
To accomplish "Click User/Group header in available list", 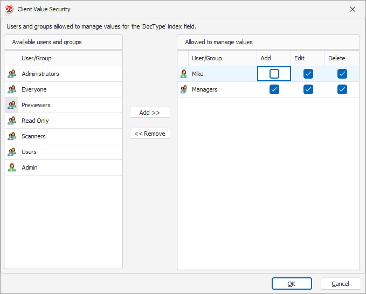I will click(70, 58).
